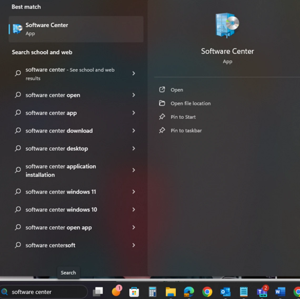Select 'software center desktop' suggestion
Screen dimensions: 300x299
(76, 148)
